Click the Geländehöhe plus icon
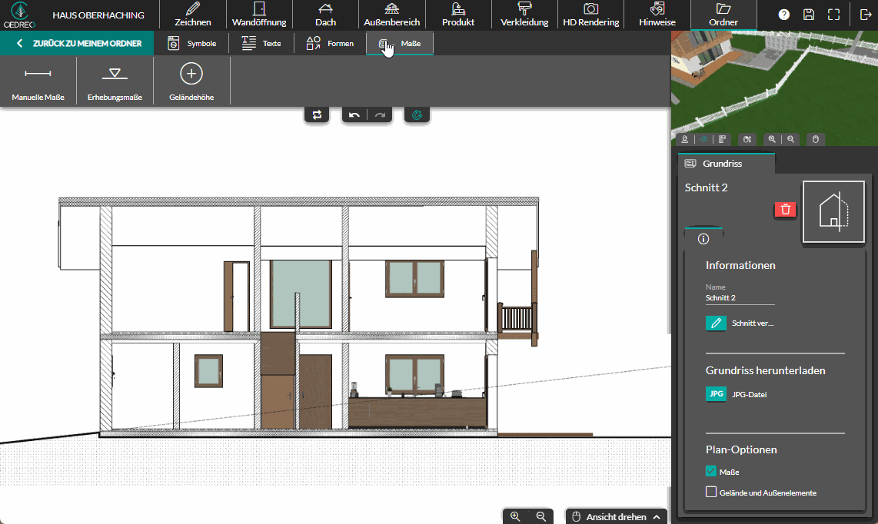 [x=191, y=74]
